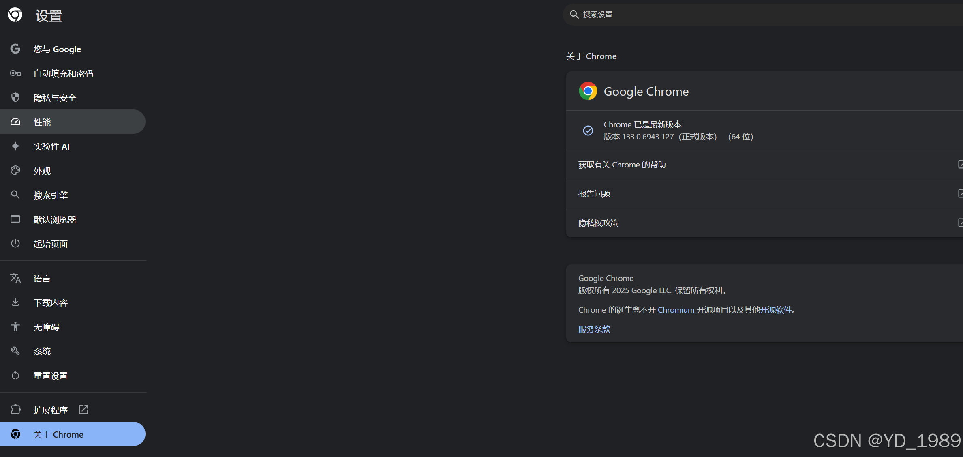The image size is (963, 457).
Task: Select the 搜索引擎 sidebar item
Action: point(73,195)
